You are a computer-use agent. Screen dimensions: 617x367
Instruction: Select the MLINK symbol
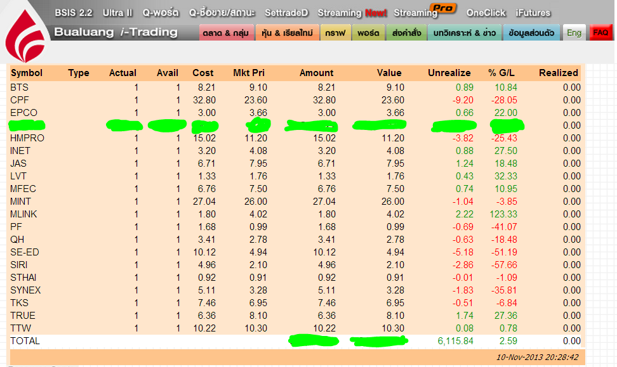23,214
